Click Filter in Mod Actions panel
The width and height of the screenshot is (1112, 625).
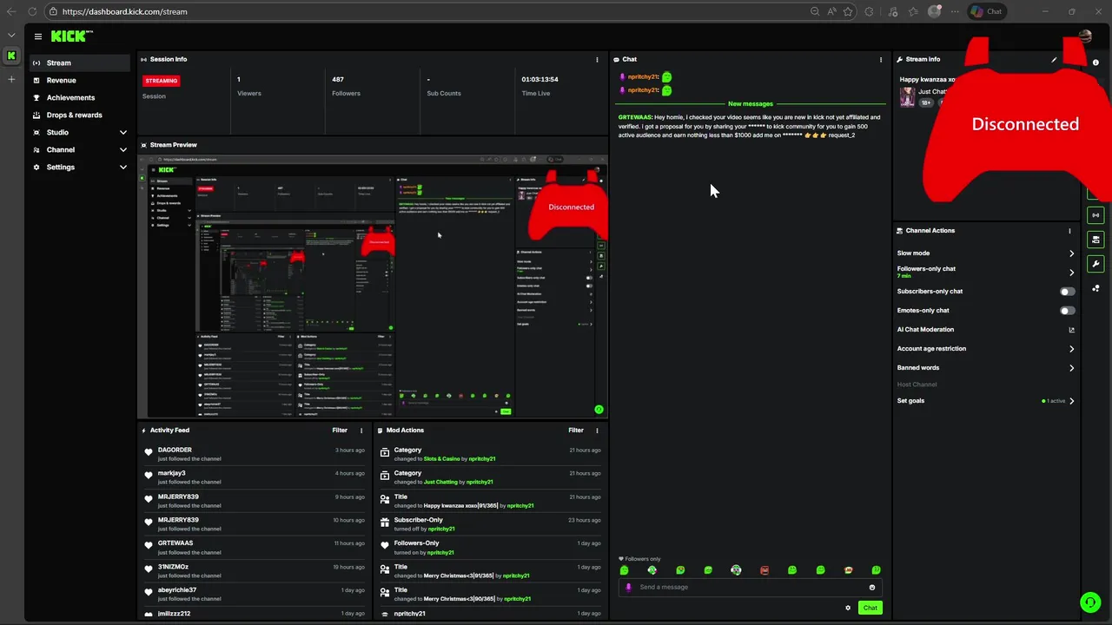click(x=576, y=431)
